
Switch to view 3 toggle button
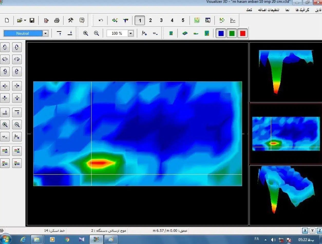pos(161,20)
